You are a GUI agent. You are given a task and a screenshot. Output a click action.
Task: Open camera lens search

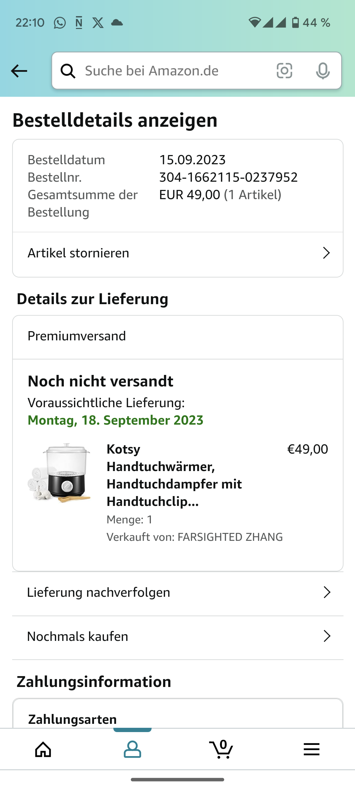click(284, 71)
